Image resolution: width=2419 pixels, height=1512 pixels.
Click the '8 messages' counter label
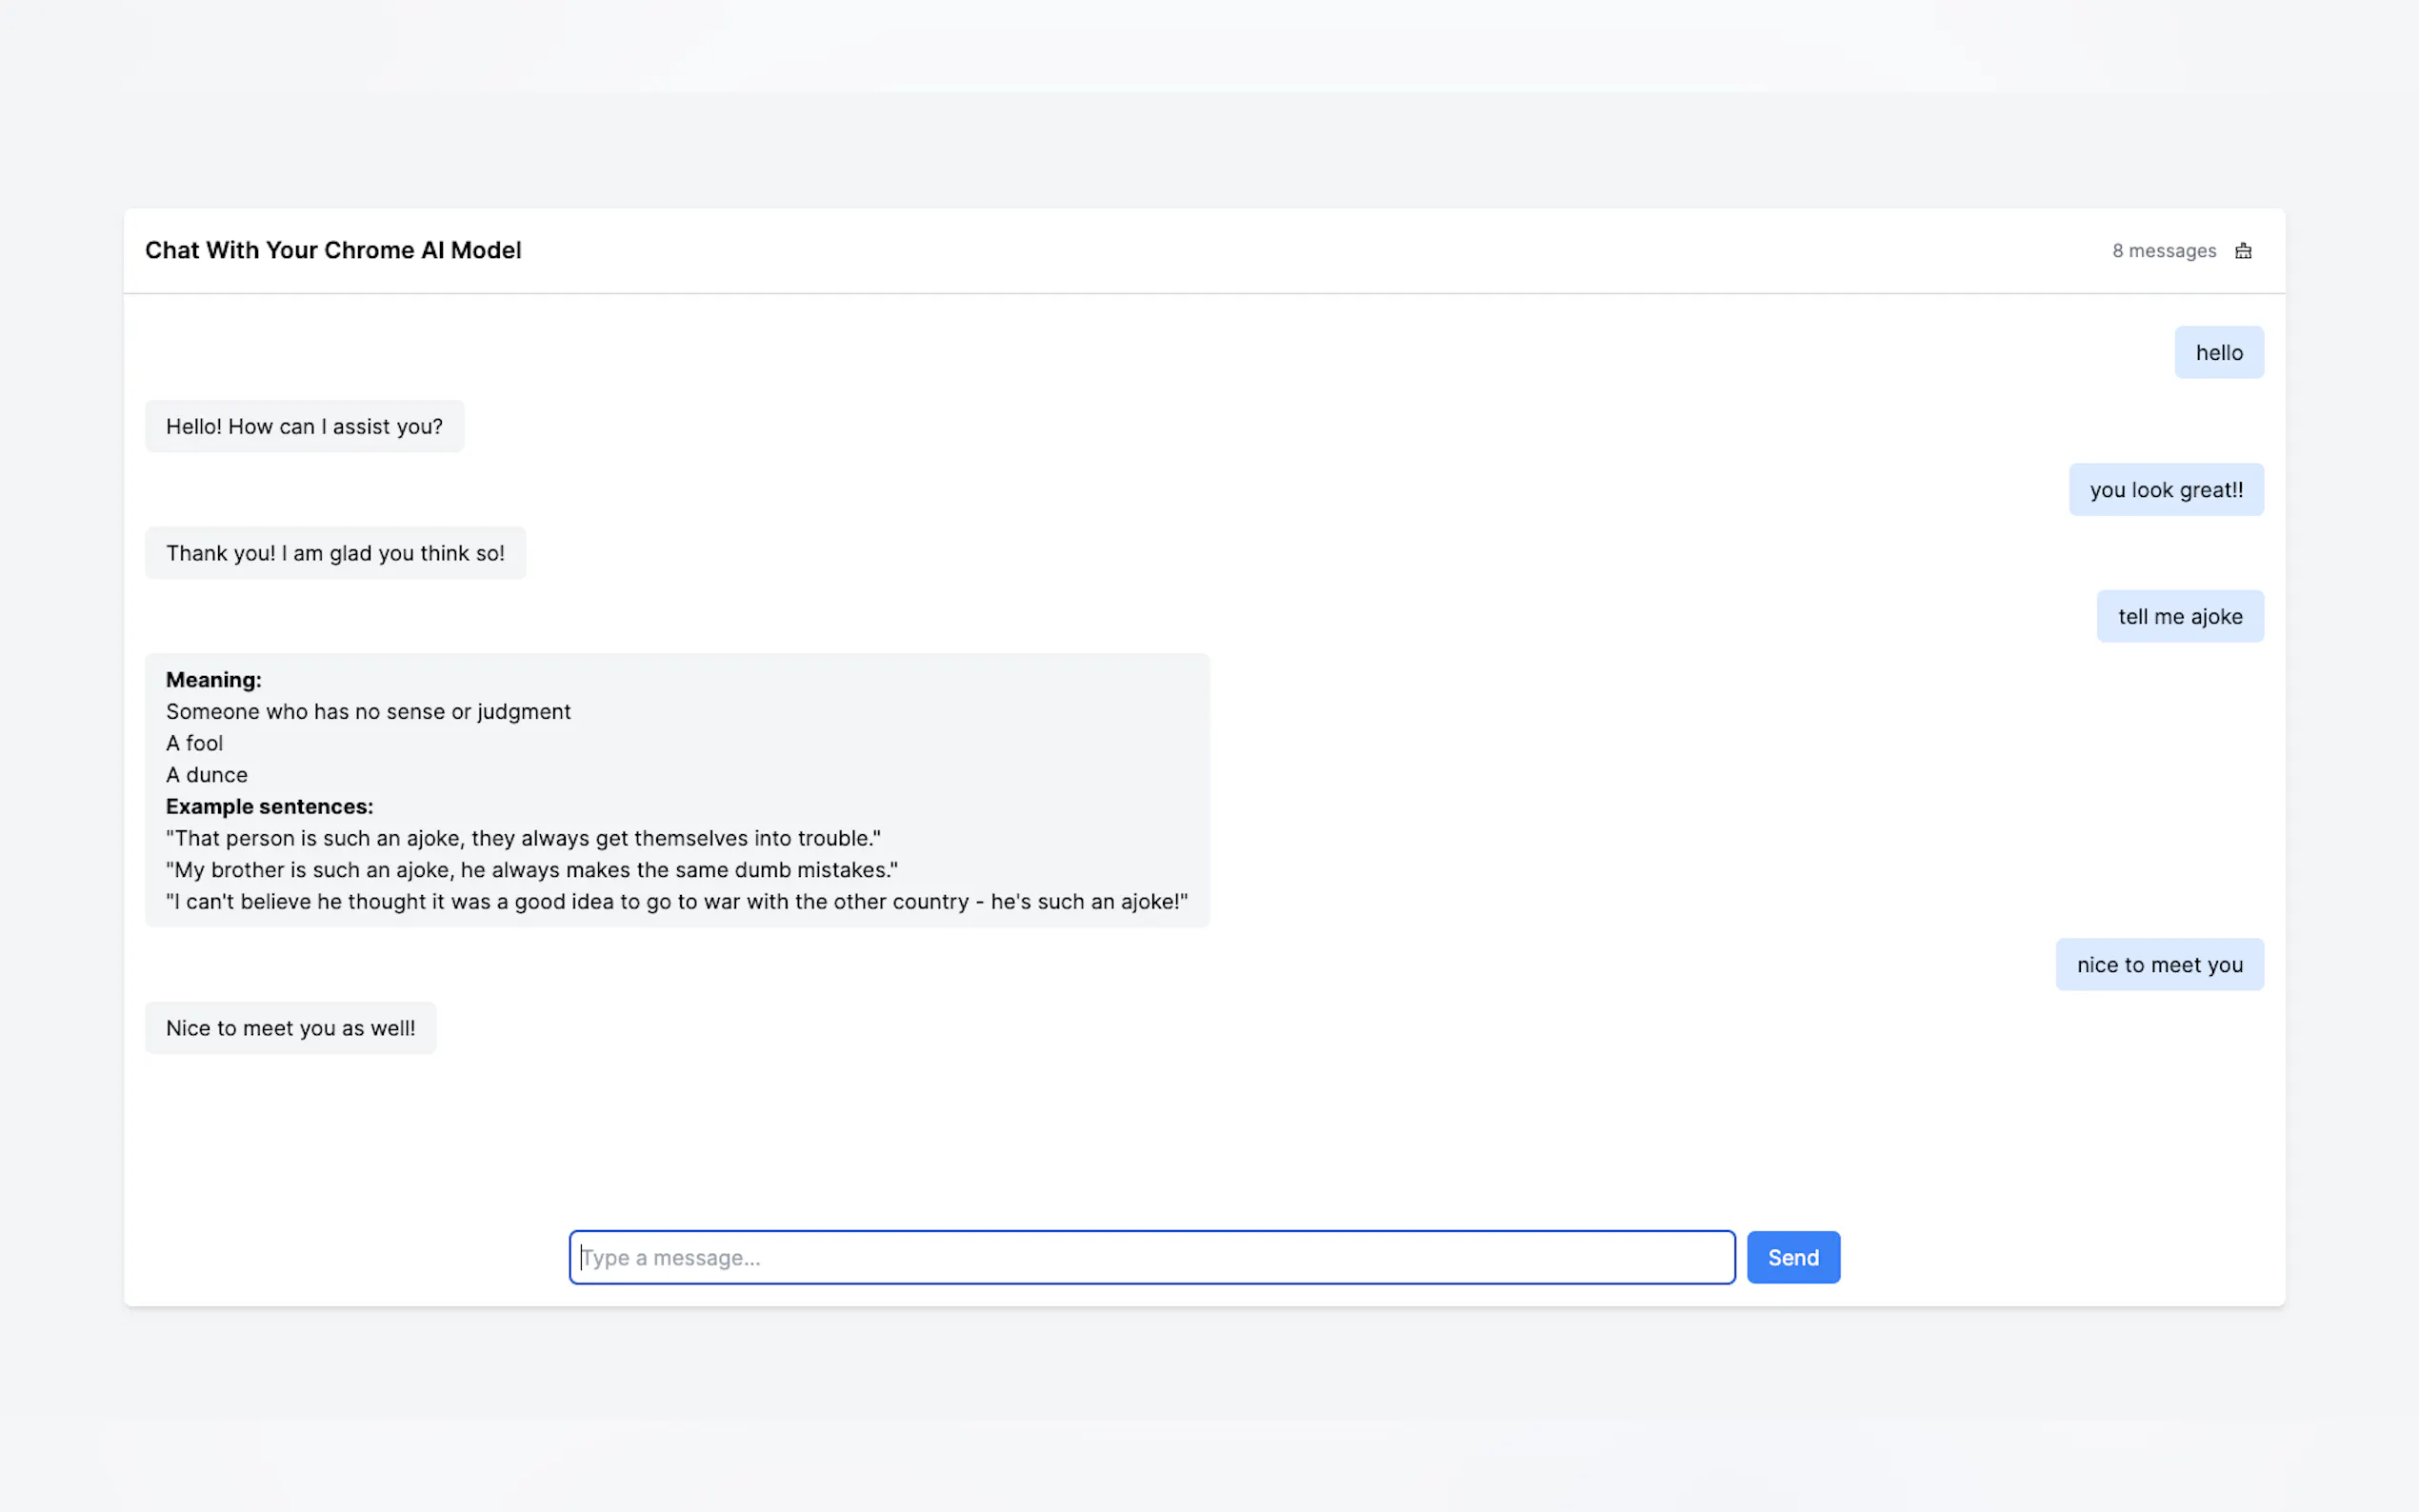[x=2163, y=251]
